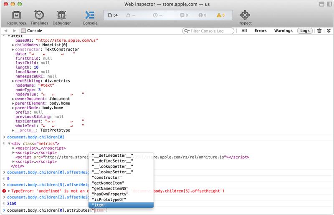Open the Timelines panel
Image resolution: width=334 pixels, height=215 pixels.
[x=39, y=17]
